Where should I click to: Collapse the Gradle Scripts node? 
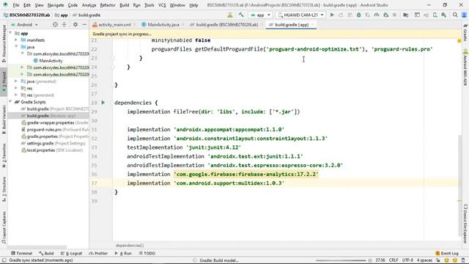11,102
